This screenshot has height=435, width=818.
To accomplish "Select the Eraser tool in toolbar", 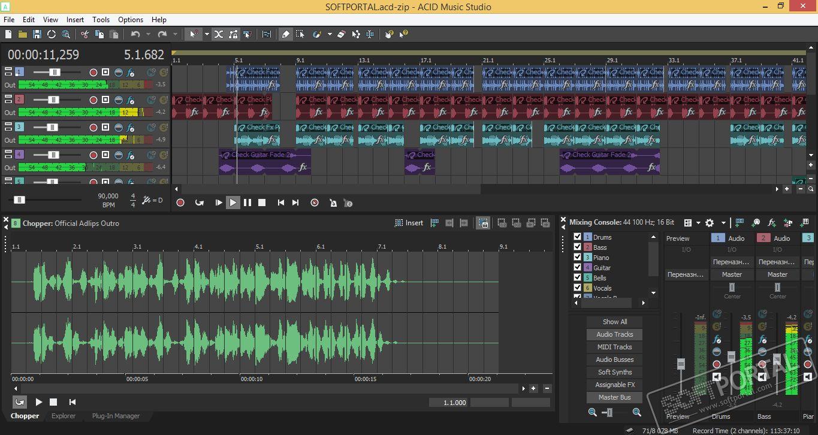I will [x=342, y=34].
